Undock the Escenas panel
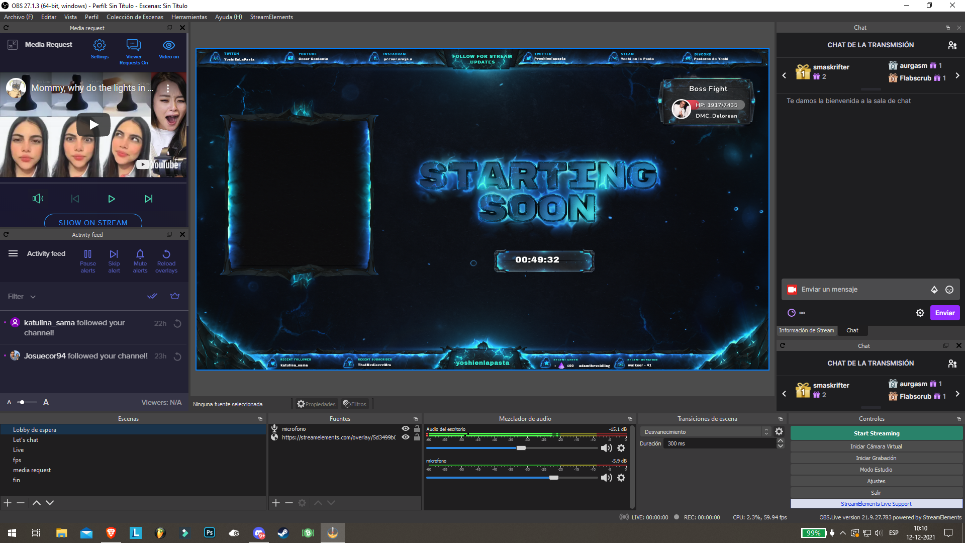 point(260,419)
